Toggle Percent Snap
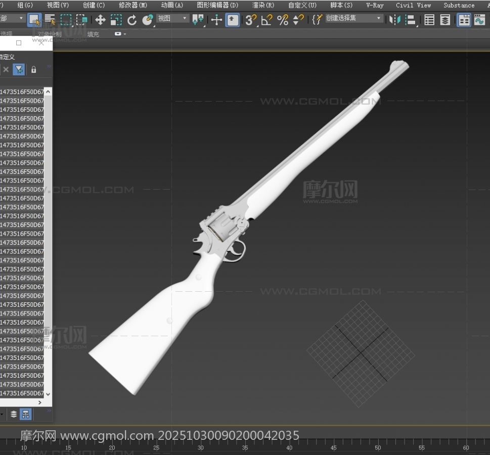 [283, 20]
